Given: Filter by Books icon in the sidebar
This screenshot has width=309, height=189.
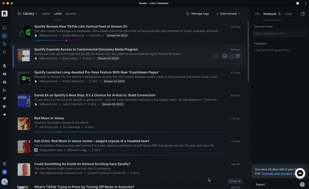Looking at the screenshot, I should click(x=5, y=74).
